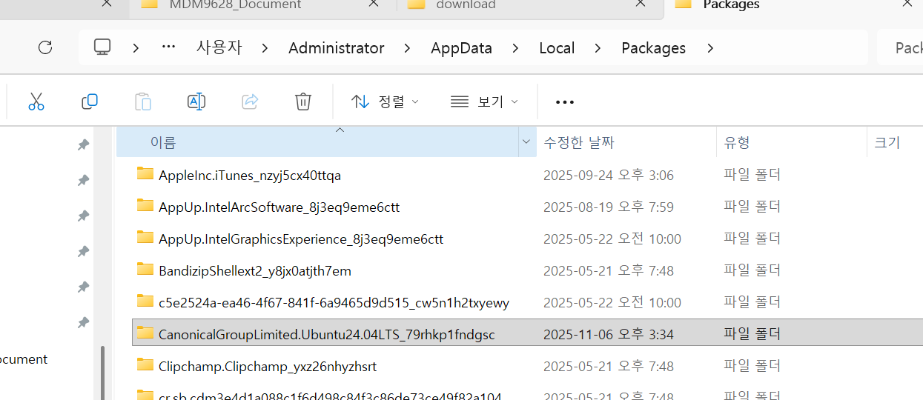
Task: Expand the chevron after Local in the path
Action: (598, 48)
